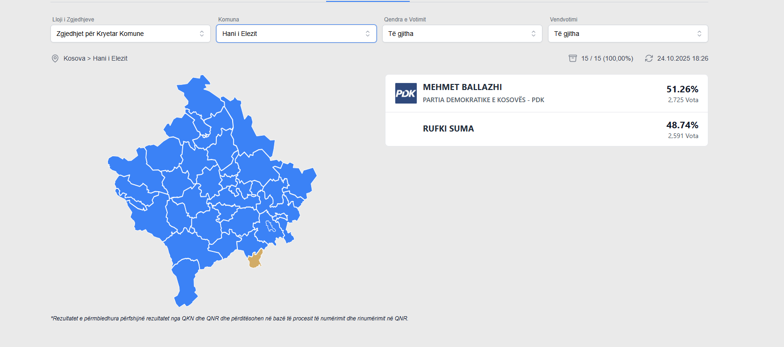
Task: Click the location pin icon
Action: click(x=55, y=58)
